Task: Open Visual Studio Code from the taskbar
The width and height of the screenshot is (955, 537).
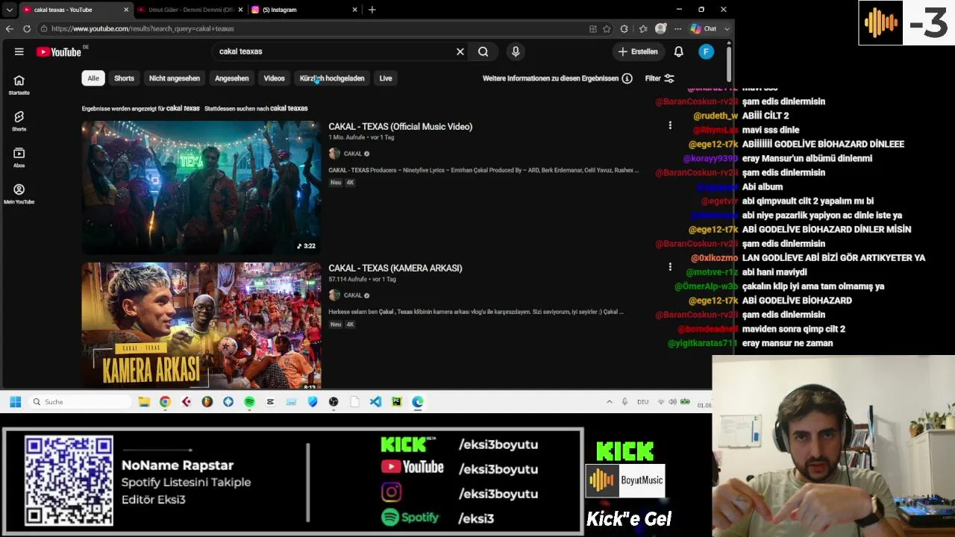Action: point(375,402)
